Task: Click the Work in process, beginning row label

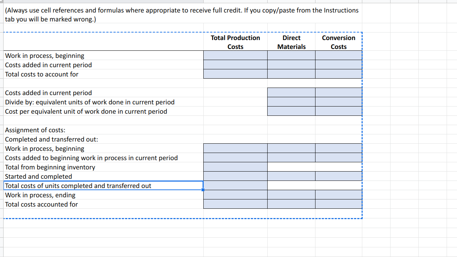Action: (44, 55)
